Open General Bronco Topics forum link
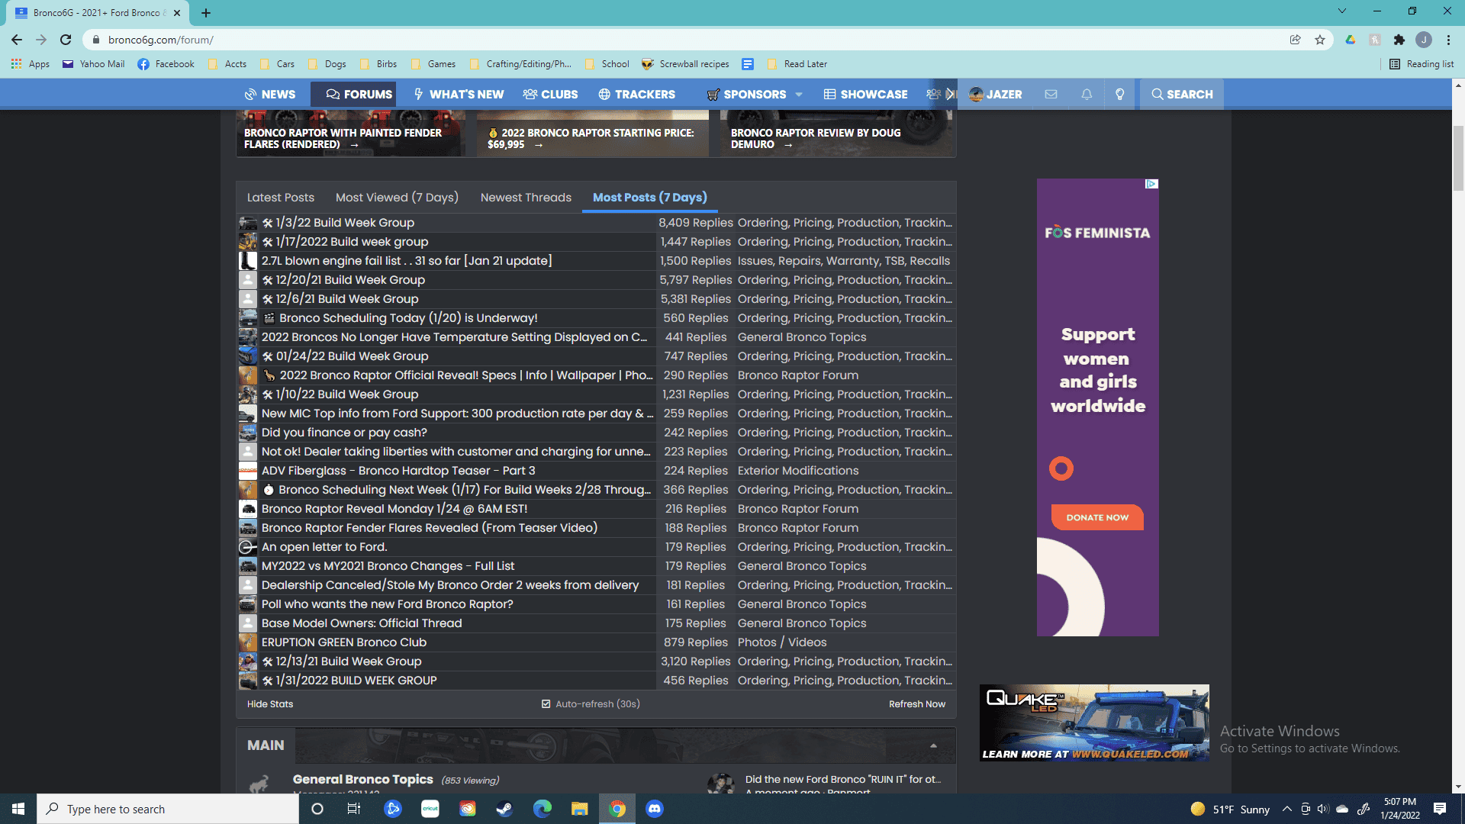This screenshot has height=824, width=1465. [362, 779]
